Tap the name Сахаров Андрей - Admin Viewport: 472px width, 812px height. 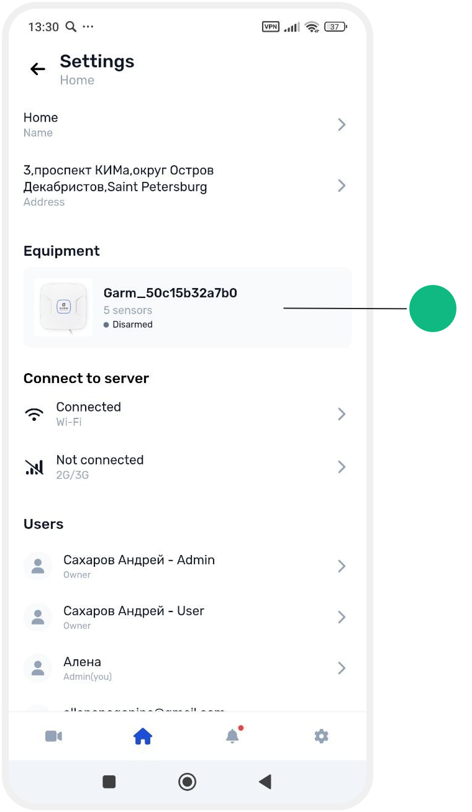tap(139, 560)
